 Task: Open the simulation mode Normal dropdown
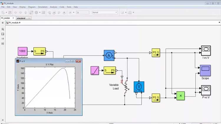[x=105, y=12]
